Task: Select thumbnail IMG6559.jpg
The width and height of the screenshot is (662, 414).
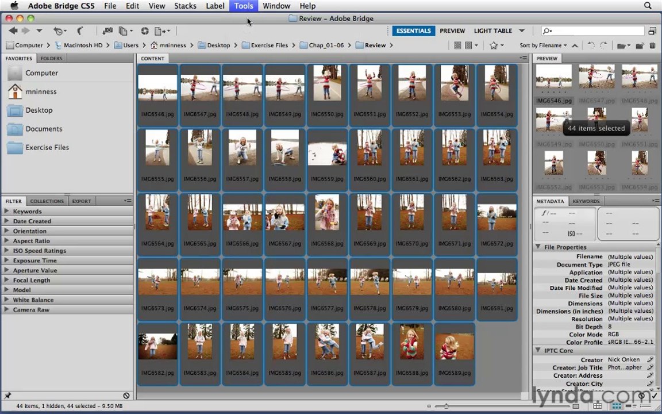Action: (x=327, y=160)
